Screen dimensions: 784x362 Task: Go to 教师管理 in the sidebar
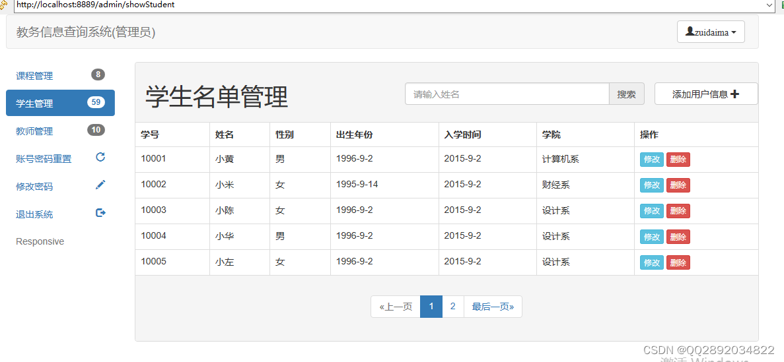tap(34, 131)
